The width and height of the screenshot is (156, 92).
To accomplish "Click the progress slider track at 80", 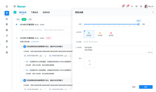I will click(x=124, y=24).
